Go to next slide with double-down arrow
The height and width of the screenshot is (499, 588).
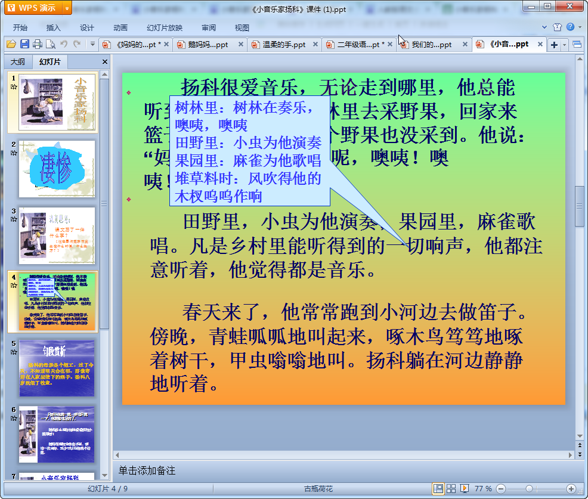(580, 454)
